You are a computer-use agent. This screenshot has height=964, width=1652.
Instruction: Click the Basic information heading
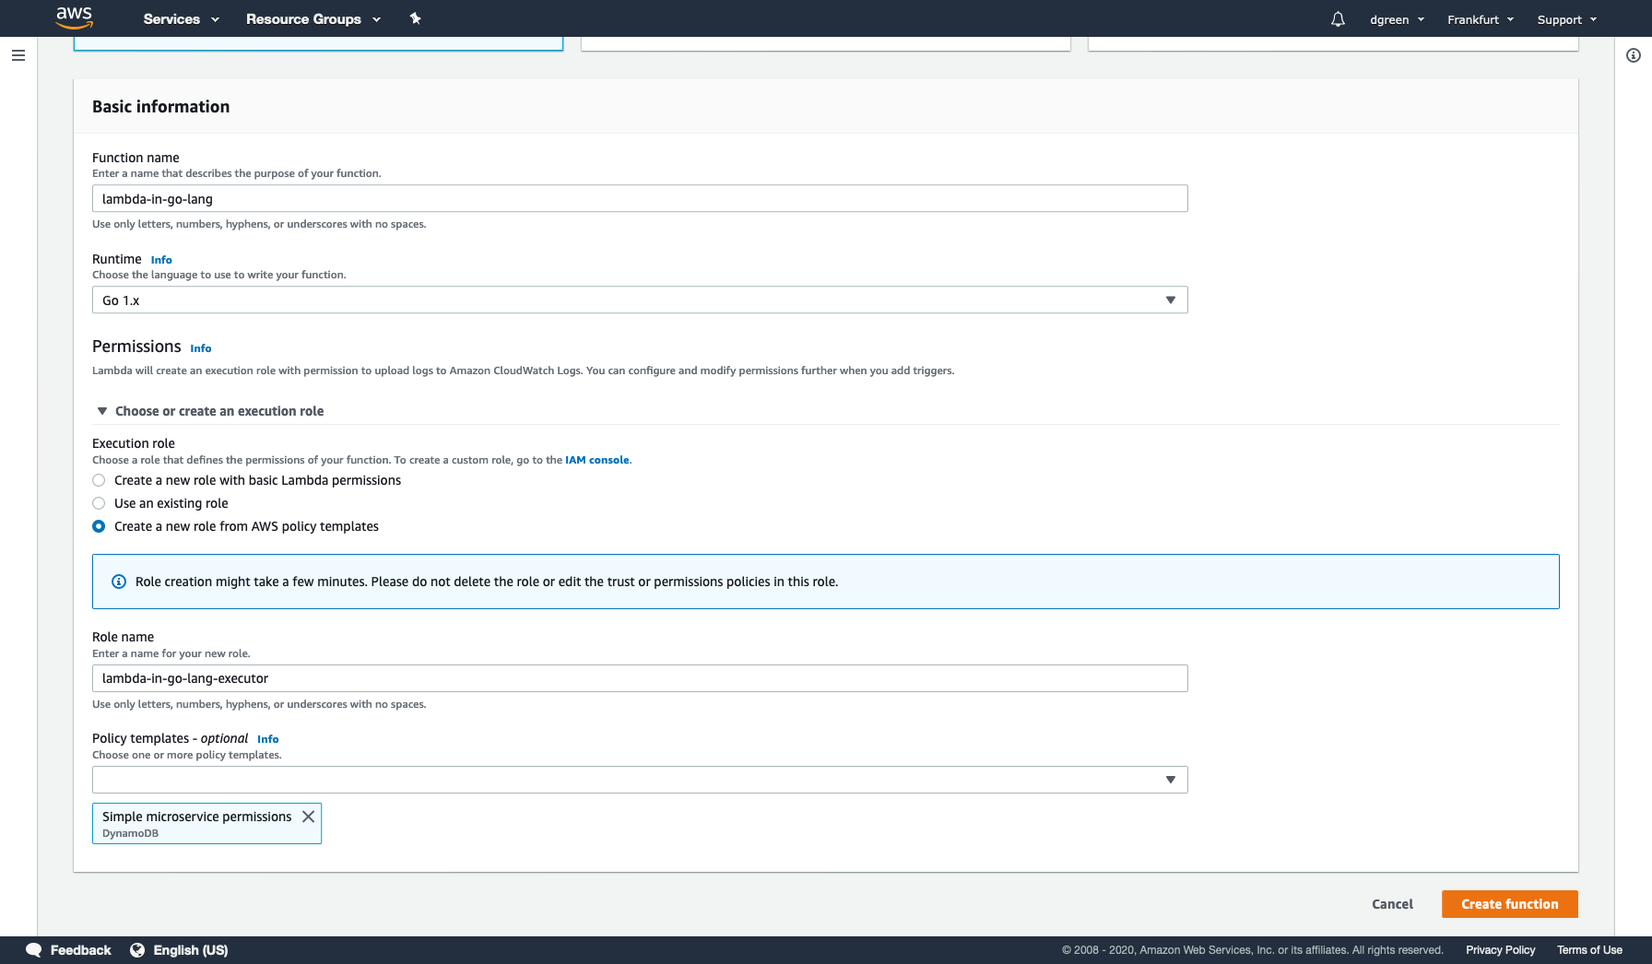tap(161, 107)
